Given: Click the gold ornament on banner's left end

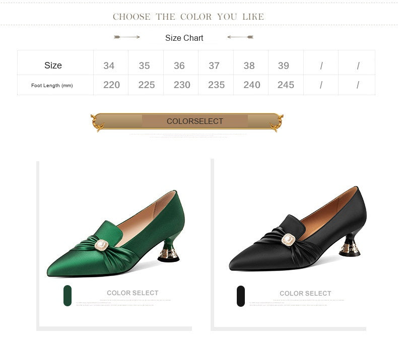Looking at the screenshot, I should click(97, 123).
